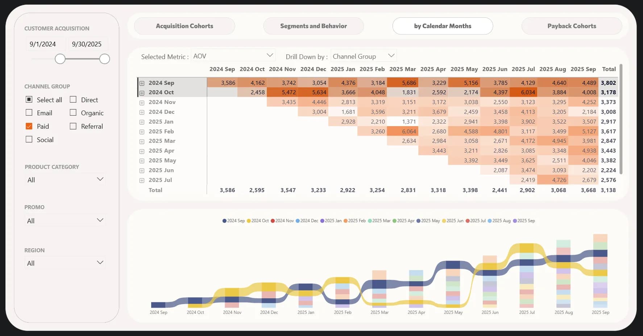Click the 2024 Sep legend dot
The height and width of the screenshot is (336, 643).
click(224, 221)
